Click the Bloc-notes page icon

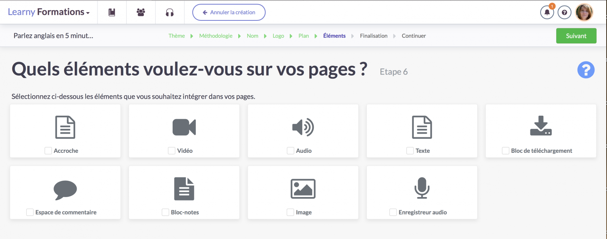[x=184, y=189]
